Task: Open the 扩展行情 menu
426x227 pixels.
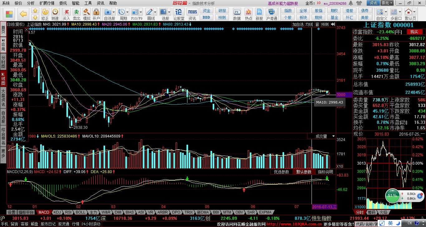Action: pyautogui.click(x=47, y=3)
